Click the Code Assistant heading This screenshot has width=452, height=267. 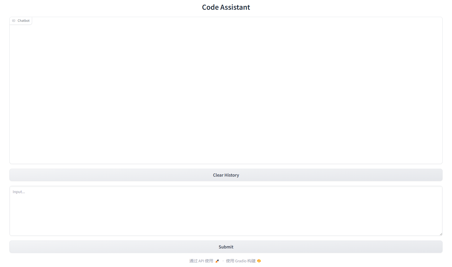click(x=226, y=7)
